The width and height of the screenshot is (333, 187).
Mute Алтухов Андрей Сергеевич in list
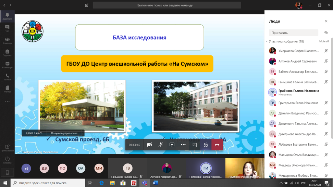[x=326, y=61]
